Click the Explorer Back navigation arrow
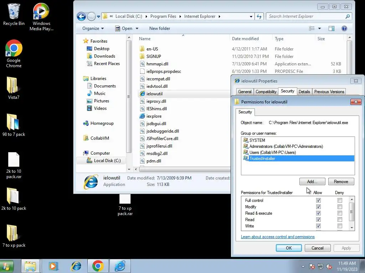 [81, 16]
